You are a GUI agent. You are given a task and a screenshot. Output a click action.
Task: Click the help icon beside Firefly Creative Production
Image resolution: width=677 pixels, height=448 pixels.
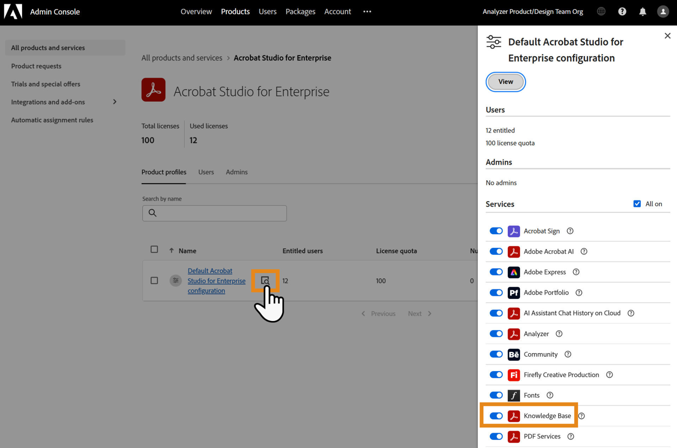[x=609, y=375]
